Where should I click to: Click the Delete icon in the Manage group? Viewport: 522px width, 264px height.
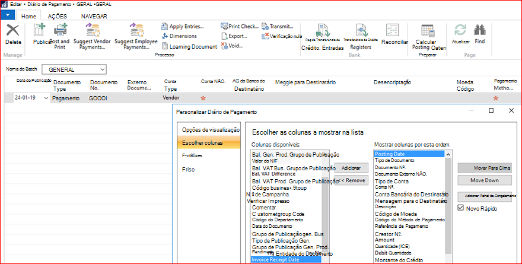[13, 31]
